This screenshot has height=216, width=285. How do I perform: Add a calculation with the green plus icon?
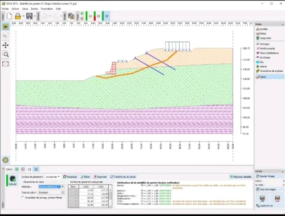click(17, 169)
